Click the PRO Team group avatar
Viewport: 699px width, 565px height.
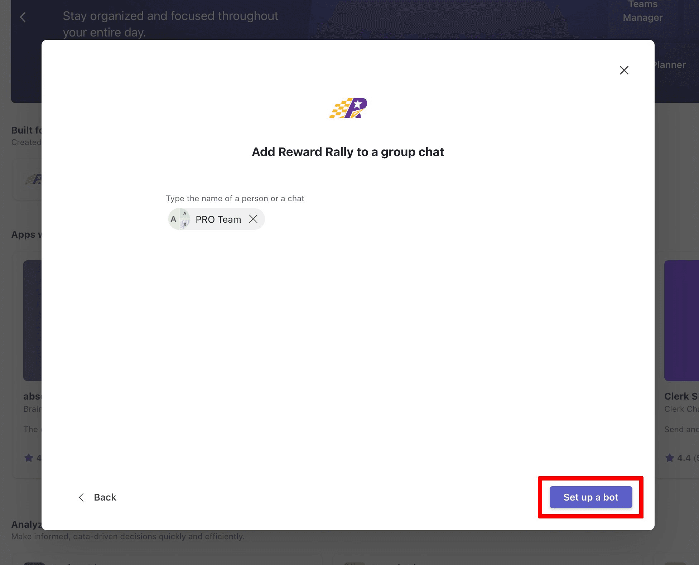click(179, 219)
